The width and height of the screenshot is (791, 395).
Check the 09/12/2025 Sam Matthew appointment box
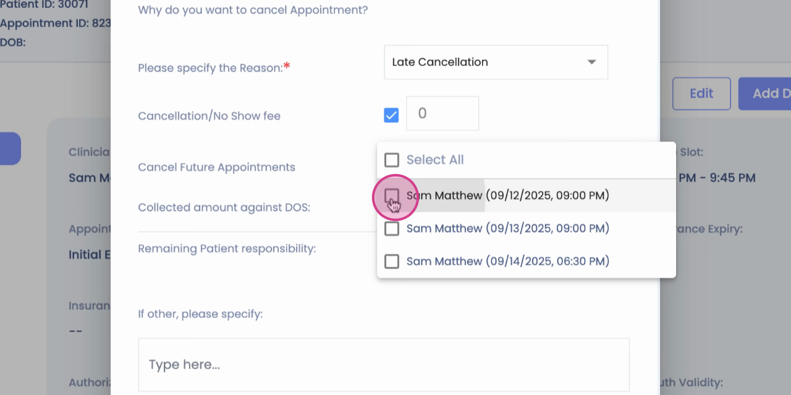coord(392,196)
